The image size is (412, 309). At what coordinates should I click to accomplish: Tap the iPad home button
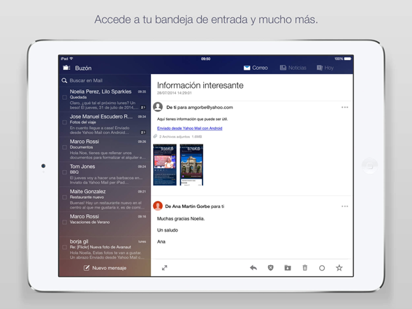coord(369,166)
